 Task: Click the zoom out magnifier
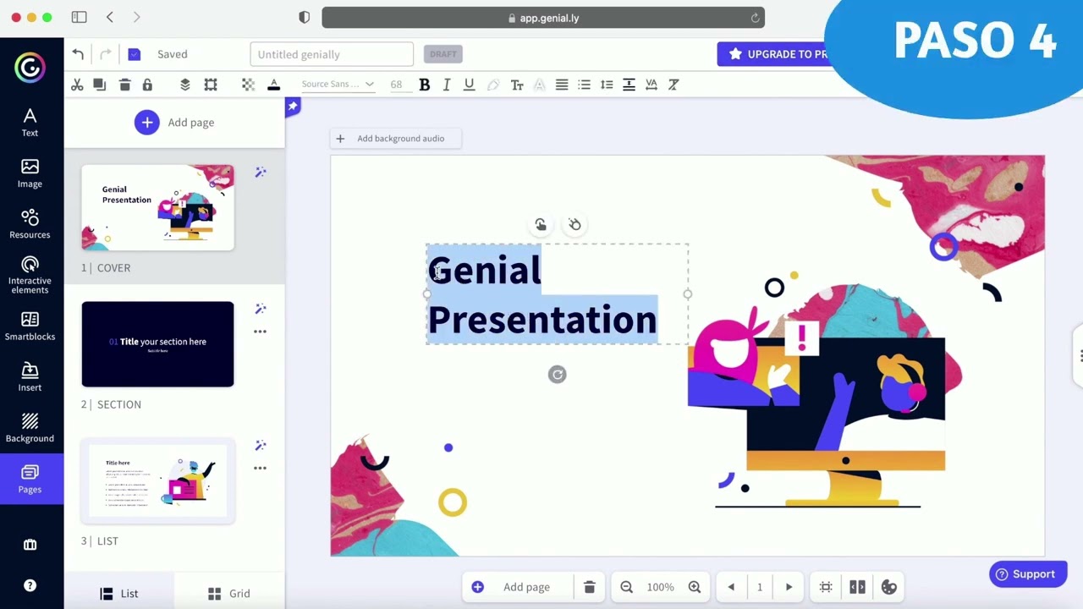pyautogui.click(x=626, y=587)
